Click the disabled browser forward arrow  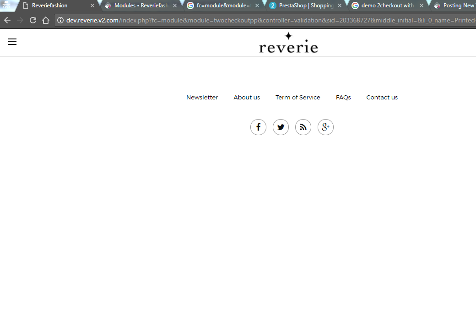point(20,20)
